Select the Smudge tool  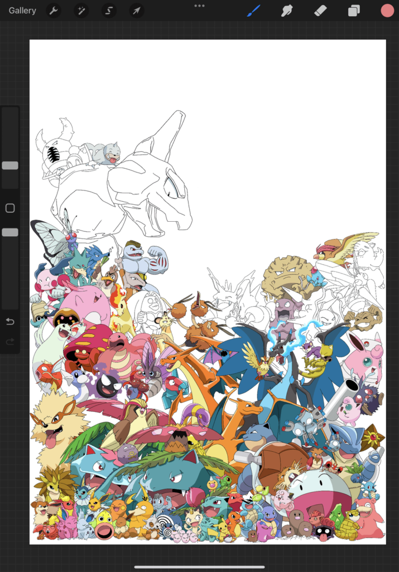coord(287,11)
